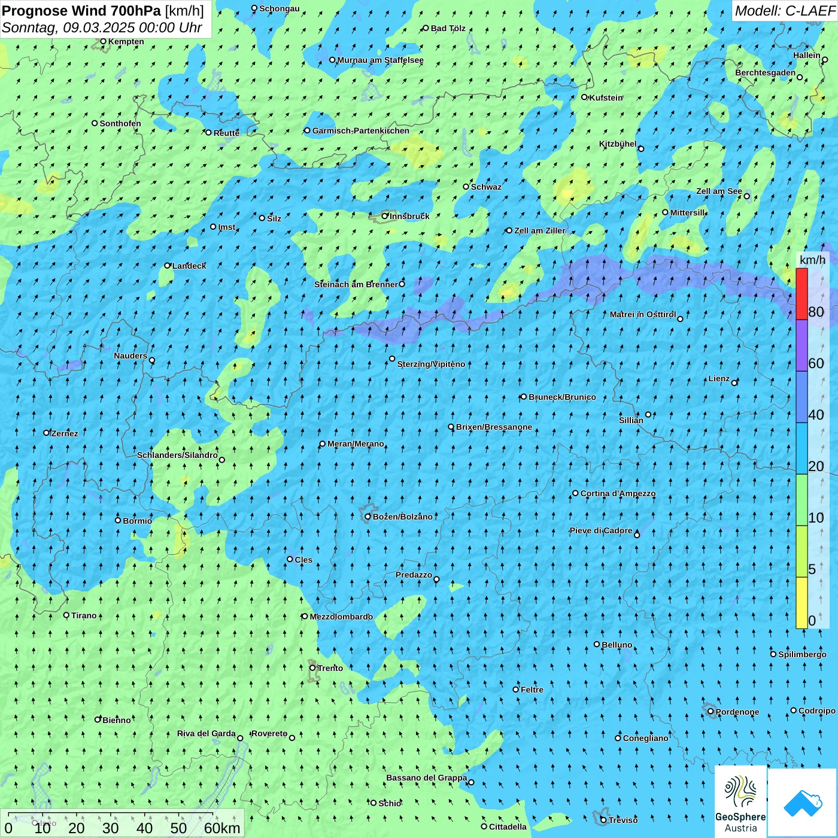Click the Steinach am Brenner label
Screen dimensions: 838x838
pos(356,284)
